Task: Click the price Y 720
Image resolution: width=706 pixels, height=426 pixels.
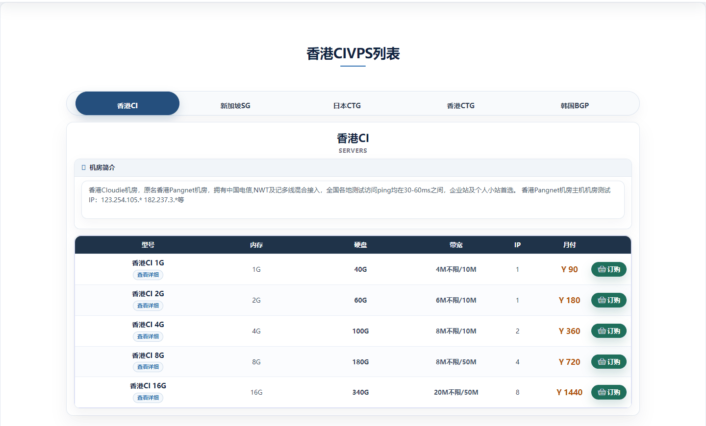Action: (570, 362)
